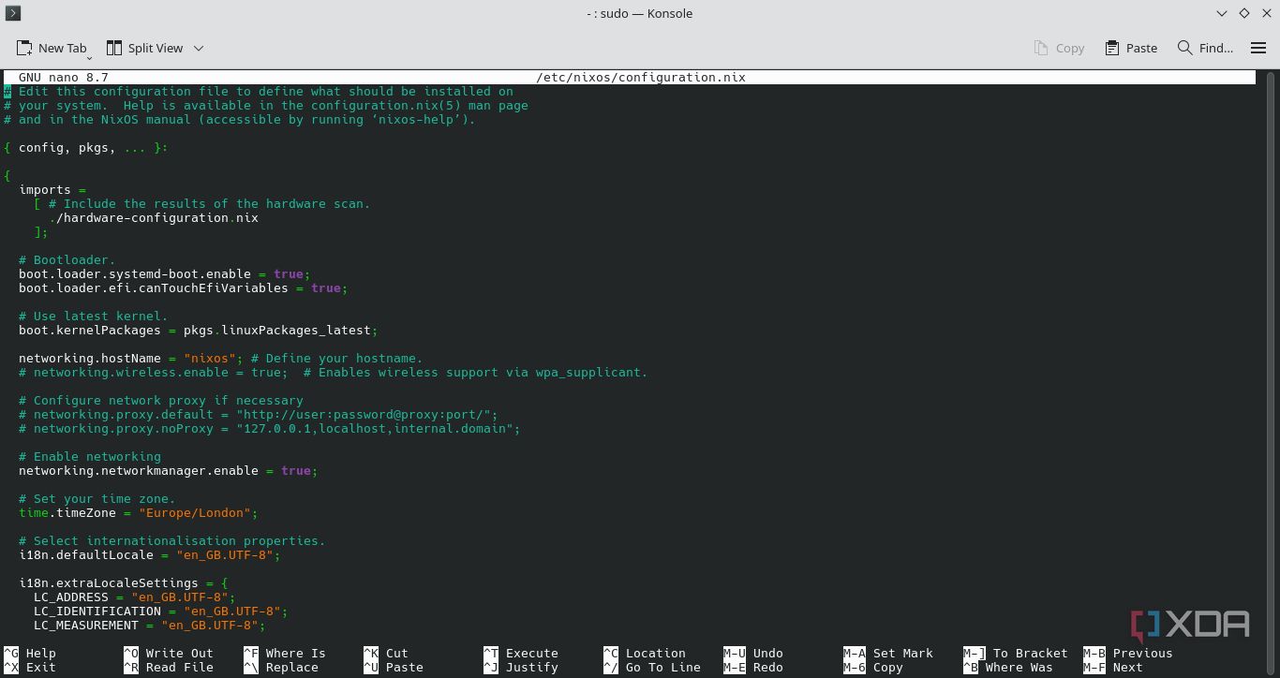Click the "# Enable networking" comment
Screen dimensions: 1280x678
point(90,457)
